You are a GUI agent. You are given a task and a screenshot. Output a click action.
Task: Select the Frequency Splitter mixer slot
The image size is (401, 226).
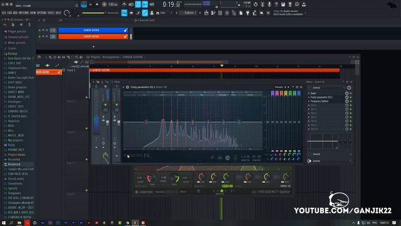pos(327,101)
